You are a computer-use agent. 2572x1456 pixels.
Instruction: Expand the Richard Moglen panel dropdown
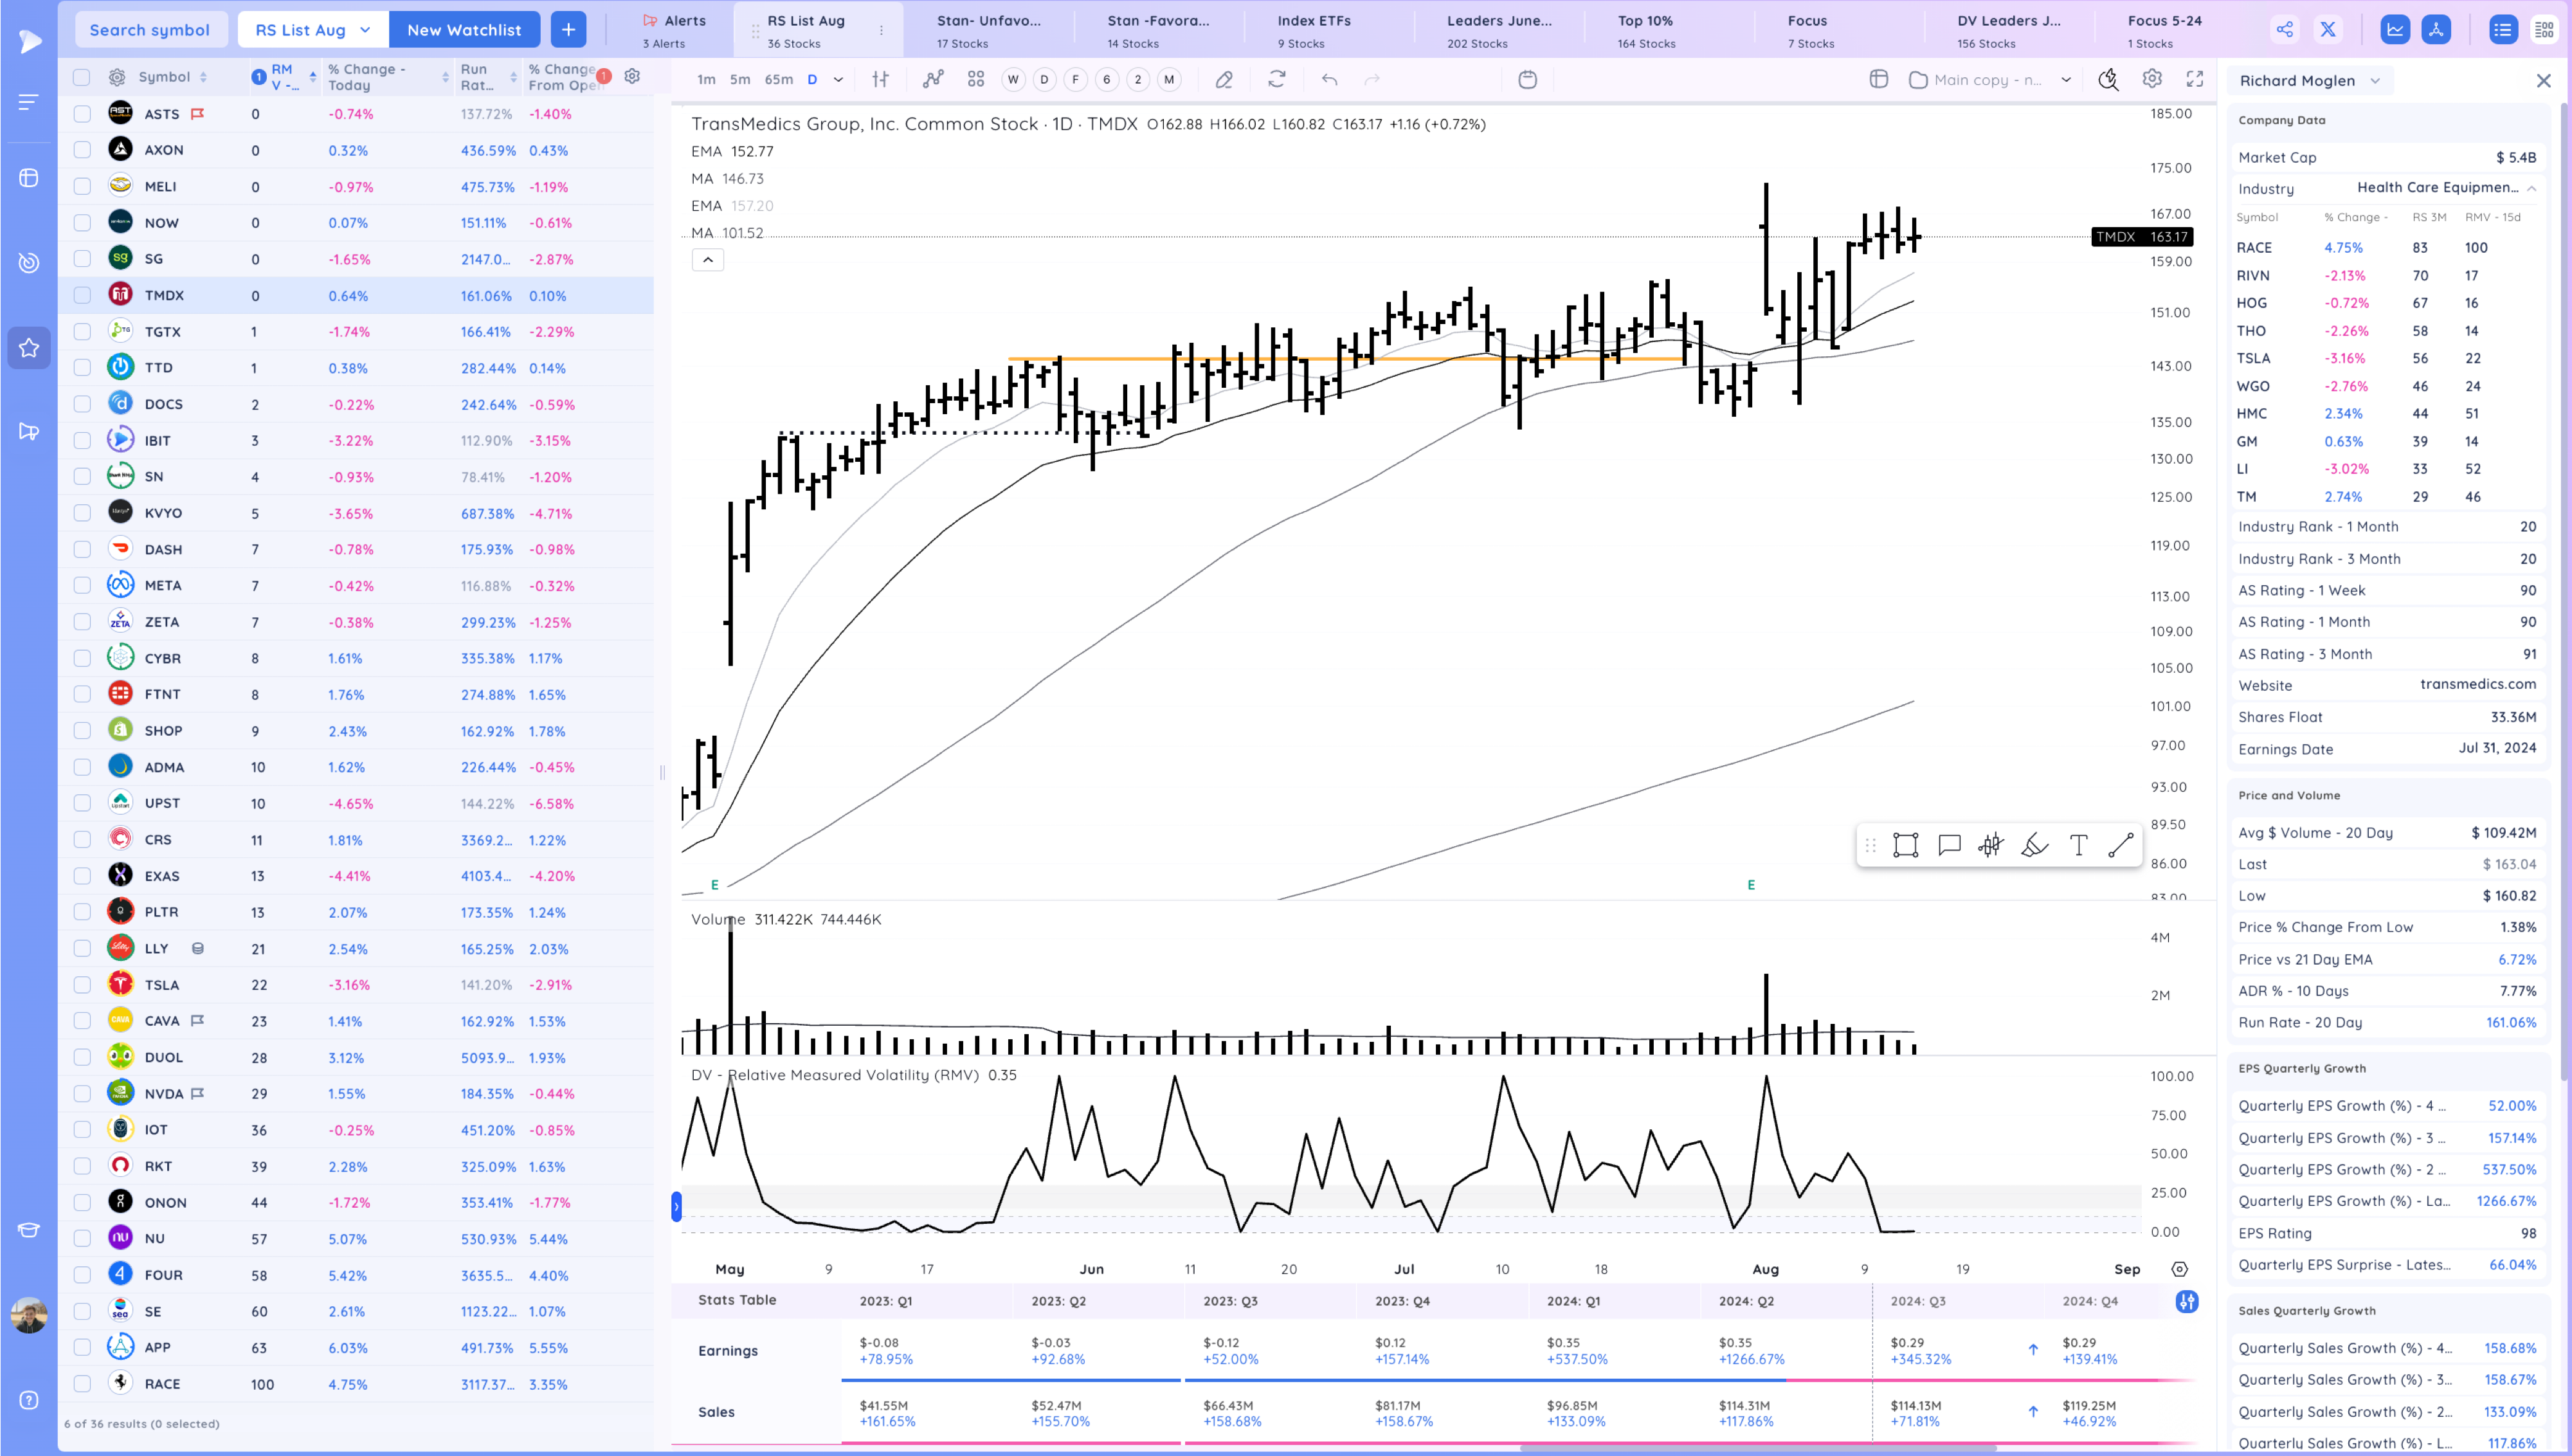pyautogui.click(x=2375, y=81)
